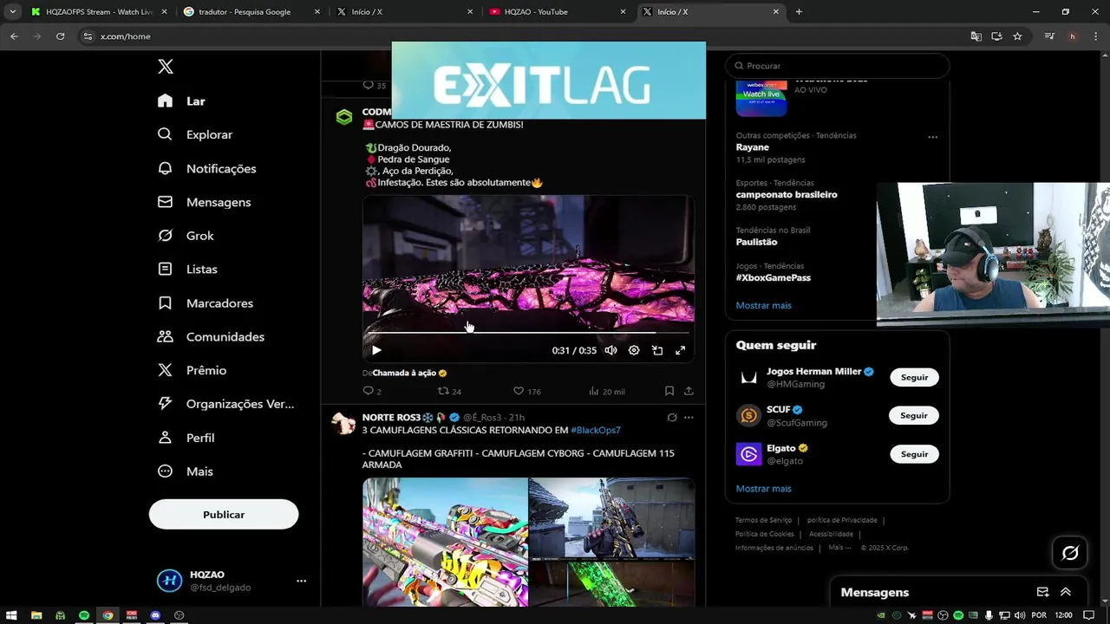Open the tab search dropdown arrow
This screenshot has width=1110, height=624.
12,11
